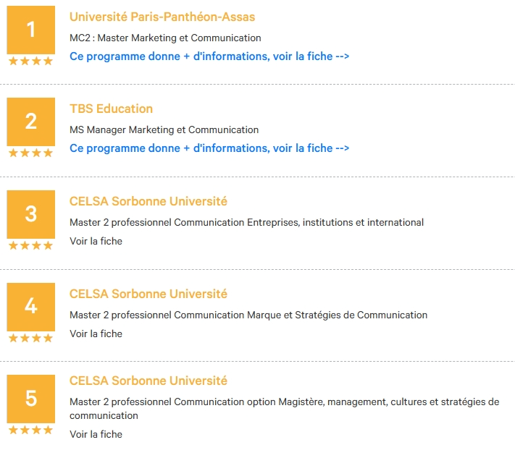Open CELSA Sorbonne Université title at rank 4
Viewport: 515px width, 450px height.
pos(148,294)
